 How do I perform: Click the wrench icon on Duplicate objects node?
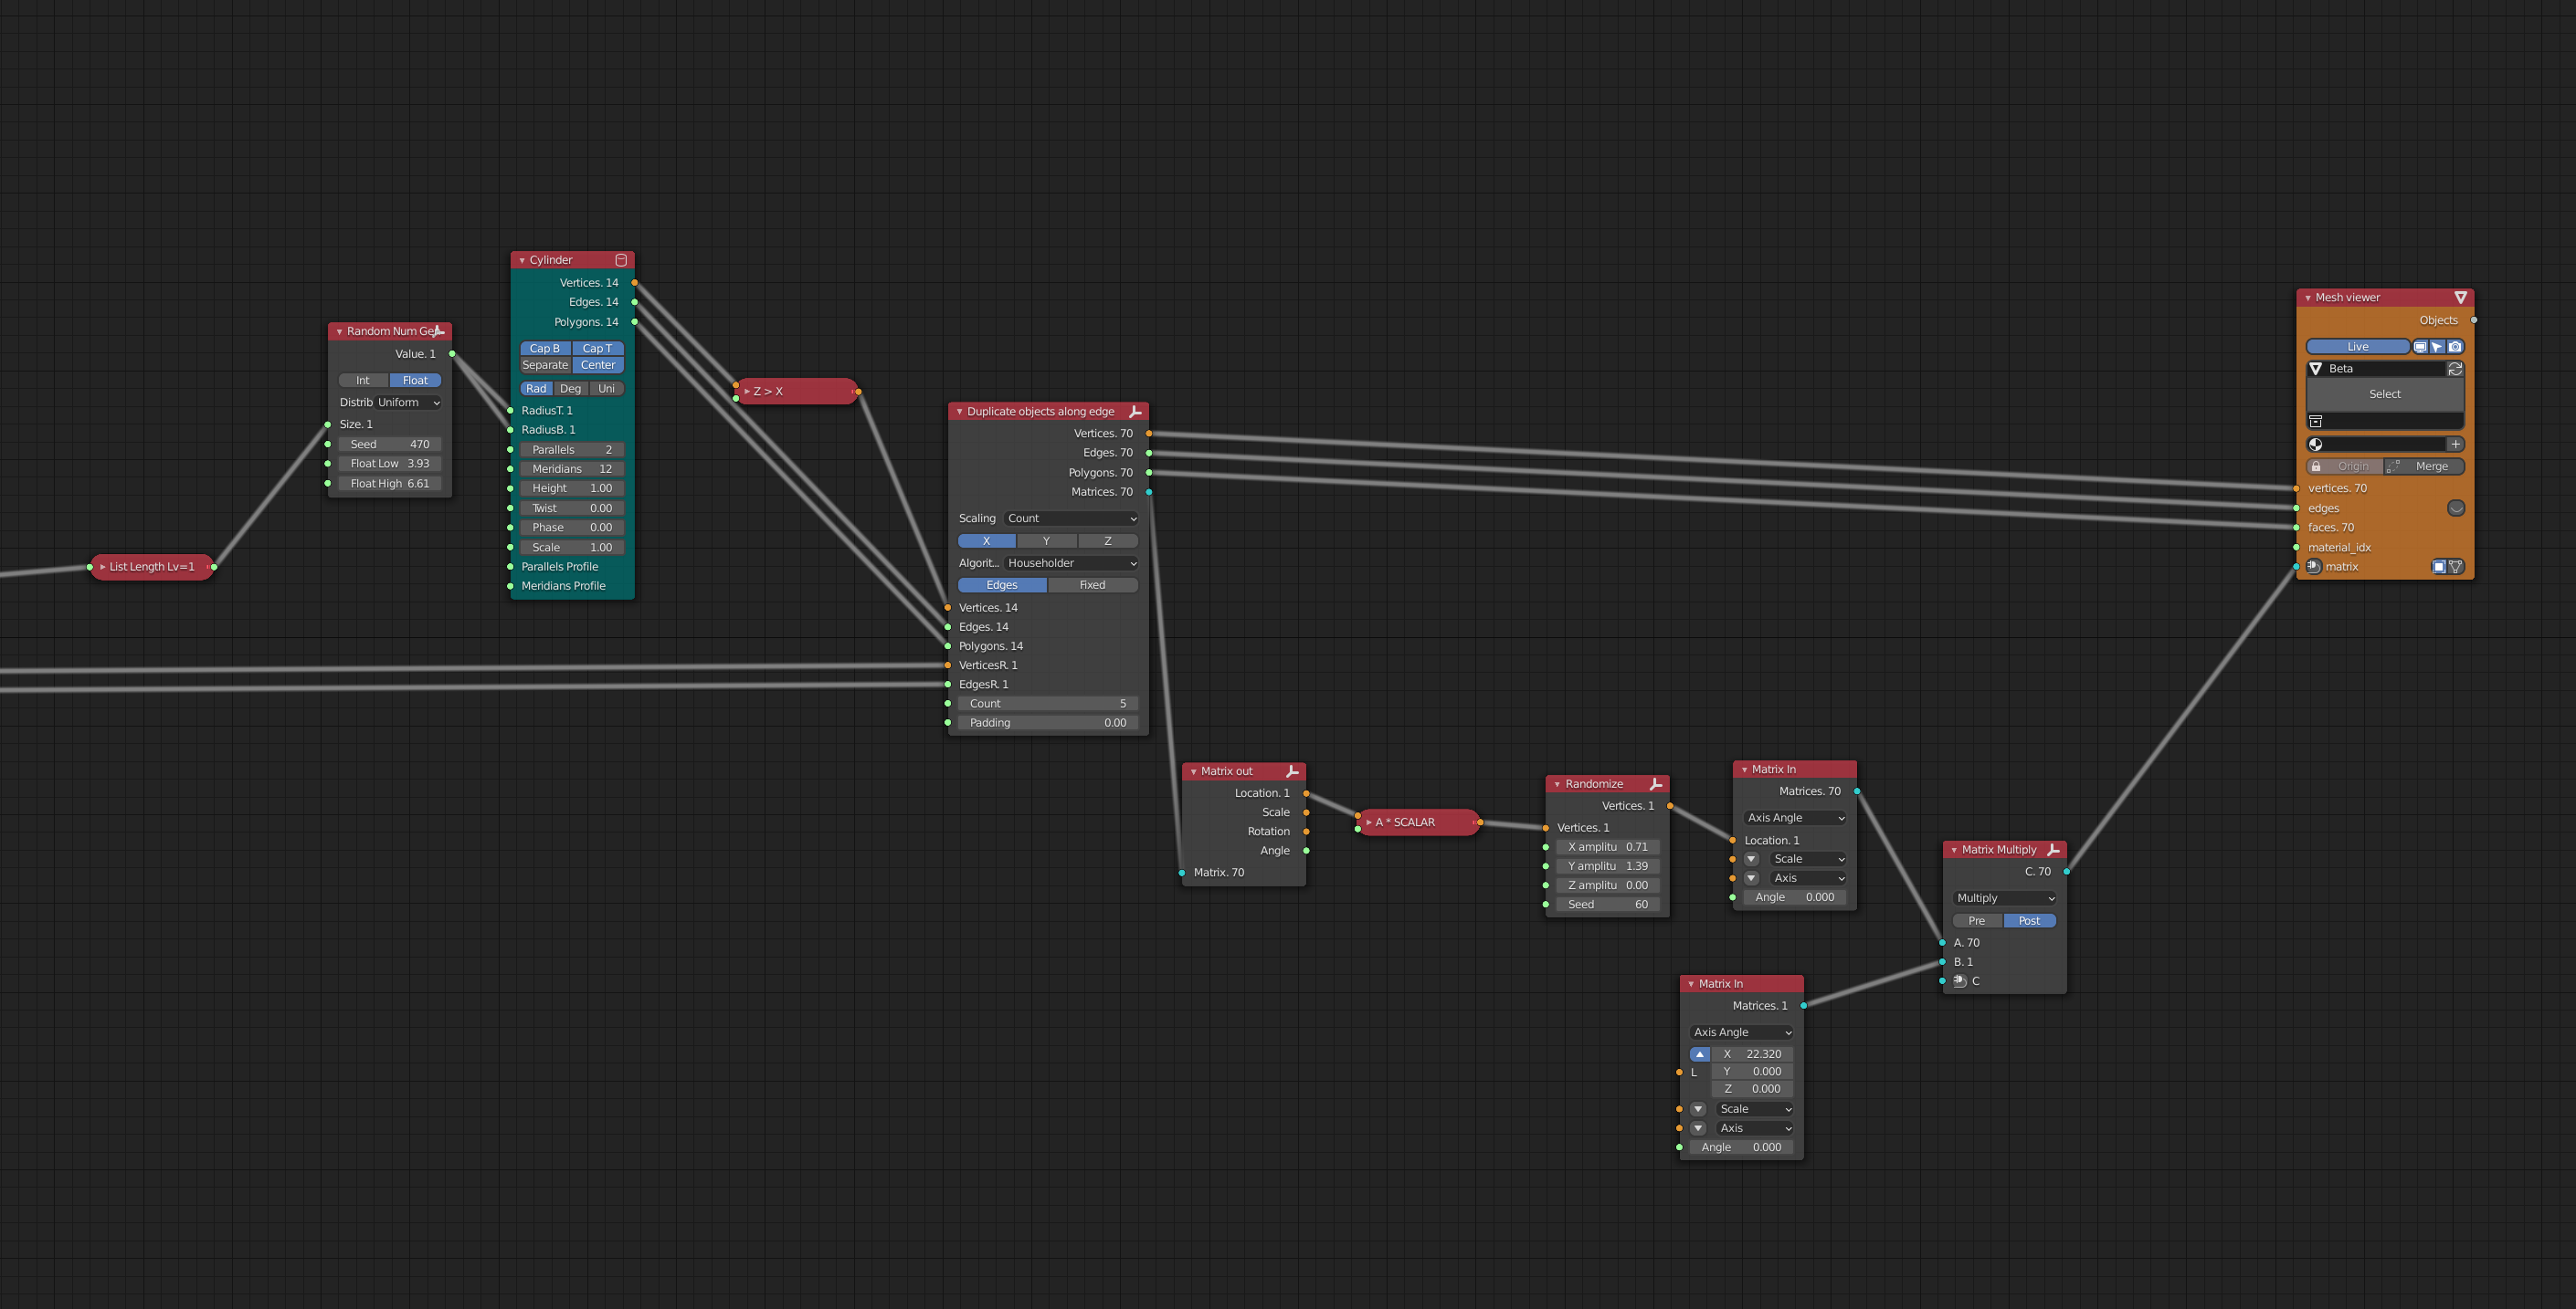point(1135,412)
